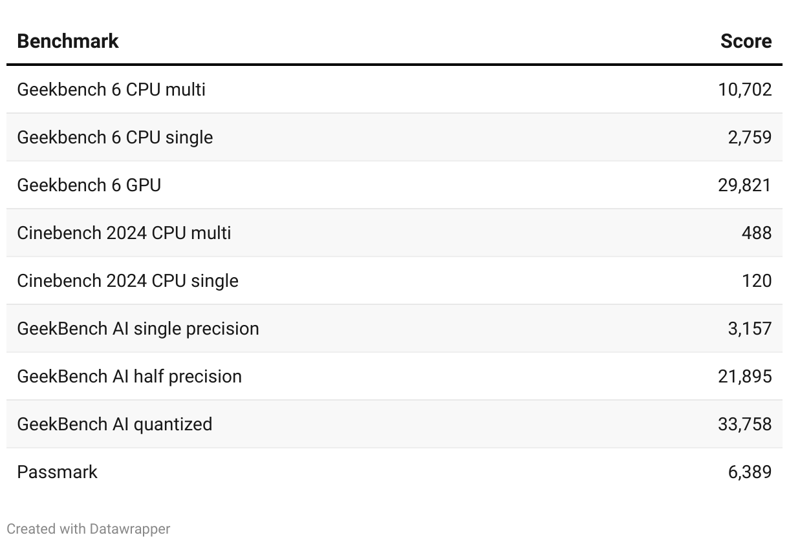Click the 21,895 score value
Screen dimensions: 789x544
(744, 376)
